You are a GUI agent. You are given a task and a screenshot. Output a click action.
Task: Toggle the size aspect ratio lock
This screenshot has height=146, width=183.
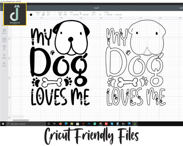80,13
